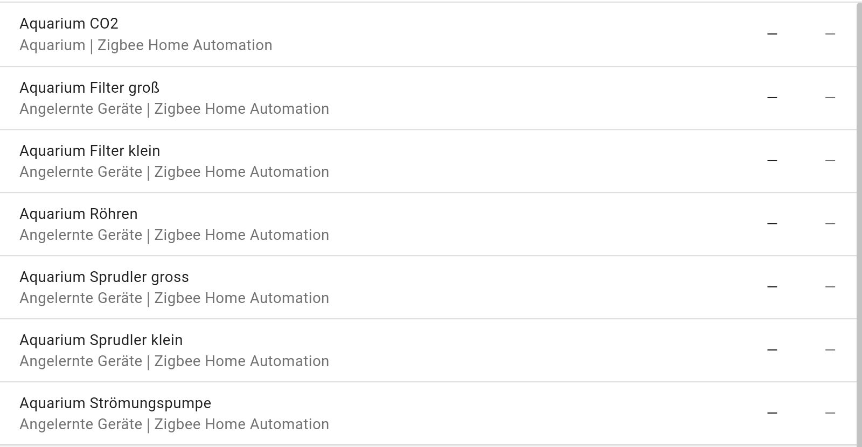Click Angelernte Geräte subtitle under Aquarium Röhren
Image resolution: width=862 pixels, height=447 pixels.
point(81,235)
